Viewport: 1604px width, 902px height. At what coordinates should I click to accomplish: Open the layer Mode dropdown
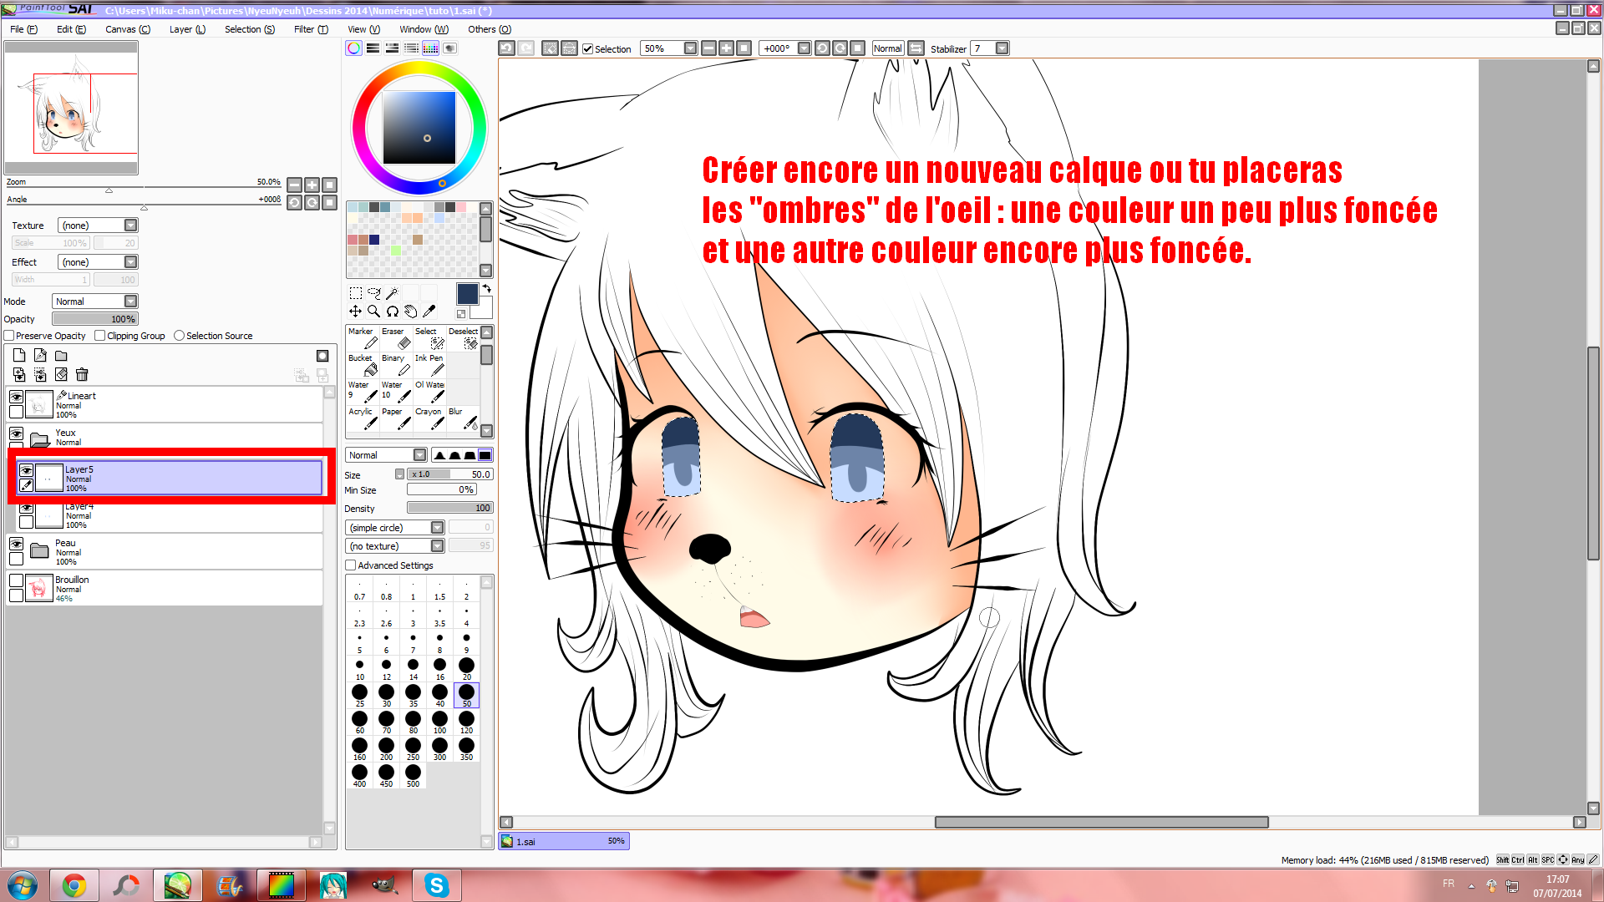click(x=130, y=302)
